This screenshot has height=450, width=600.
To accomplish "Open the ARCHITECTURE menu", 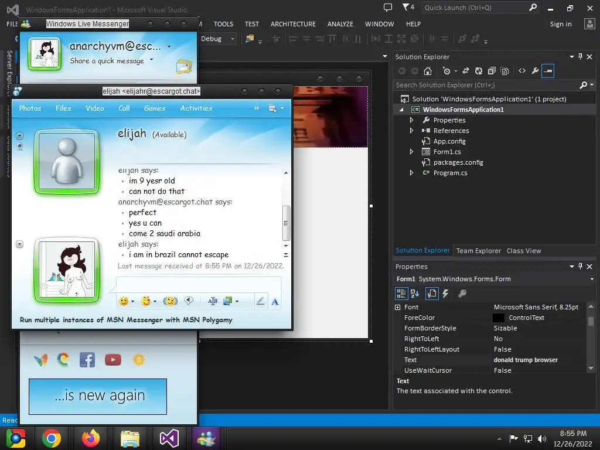I will click(x=293, y=24).
